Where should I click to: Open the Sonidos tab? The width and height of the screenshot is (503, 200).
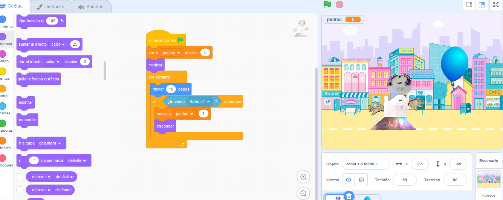(x=91, y=7)
